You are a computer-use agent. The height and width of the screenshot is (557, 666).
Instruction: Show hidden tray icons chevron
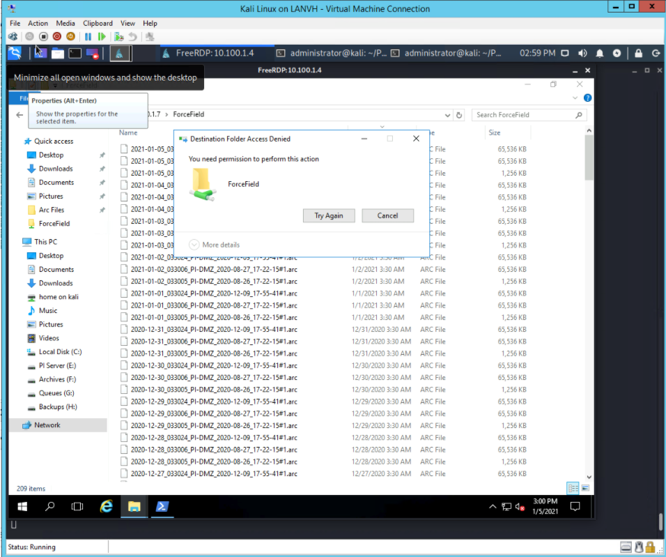(493, 506)
